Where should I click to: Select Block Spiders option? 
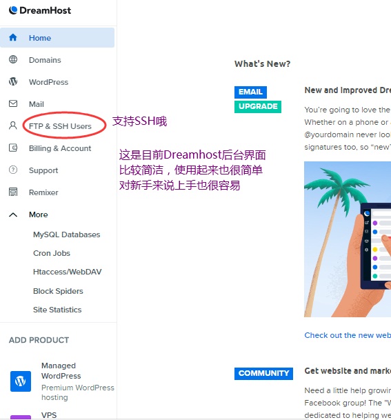point(58,291)
